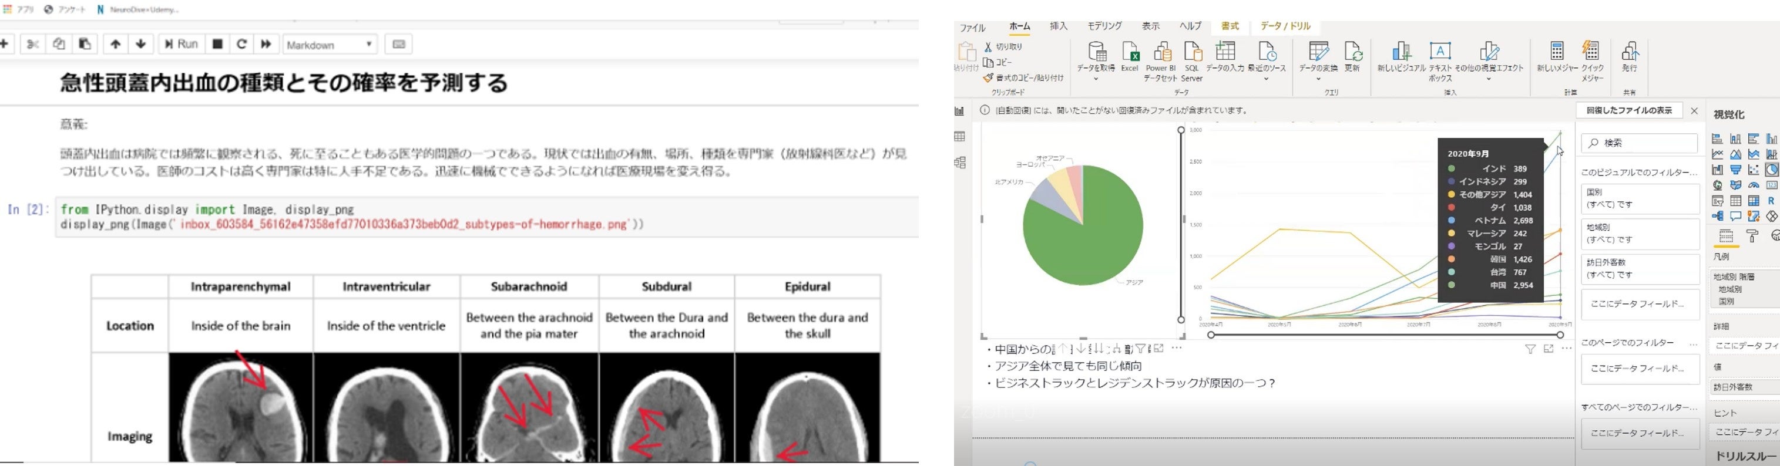The width and height of the screenshot is (1780, 466).
Task: Open the アプリ bookmarks shortcut
Action: click(x=19, y=9)
